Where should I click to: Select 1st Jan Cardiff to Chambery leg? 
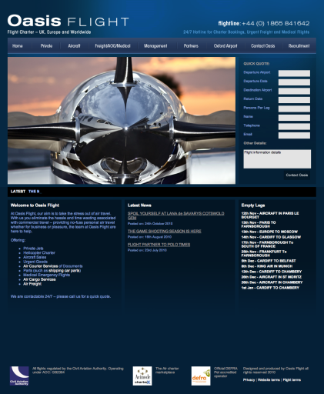click(270, 288)
